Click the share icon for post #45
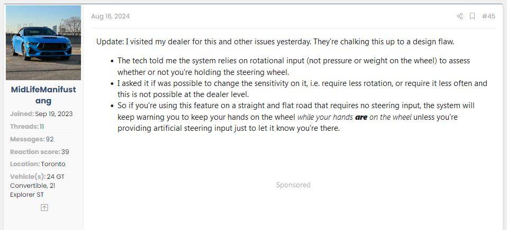Screen dimensions: 507x230 (459, 16)
